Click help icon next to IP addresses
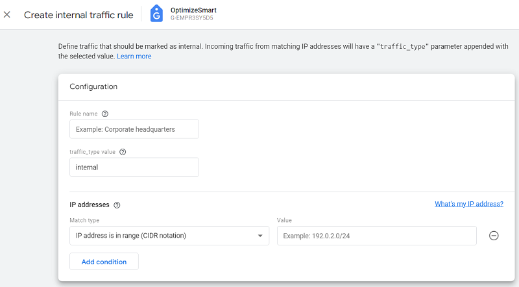This screenshot has width=519, height=287. coord(117,205)
